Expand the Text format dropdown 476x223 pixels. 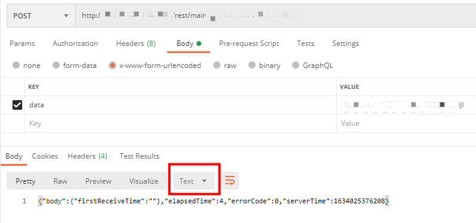pos(194,181)
